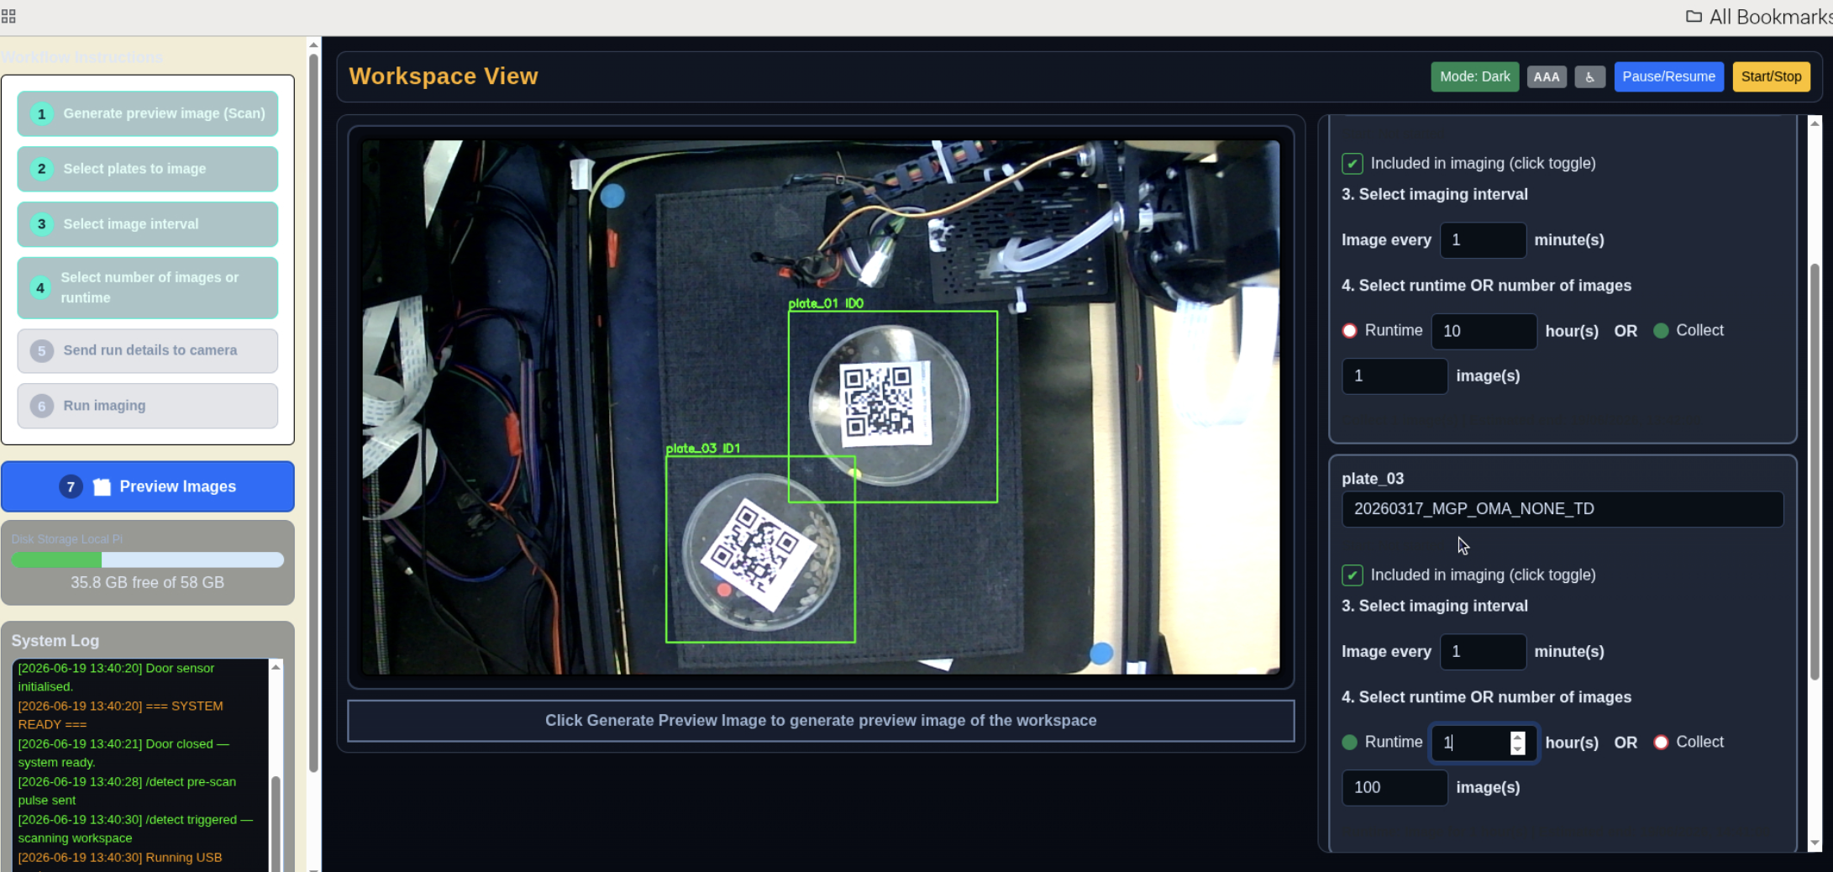Click scroll-down arrow of plate settings panel
This screenshot has height=872, width=1833.
coord(1815,843)
